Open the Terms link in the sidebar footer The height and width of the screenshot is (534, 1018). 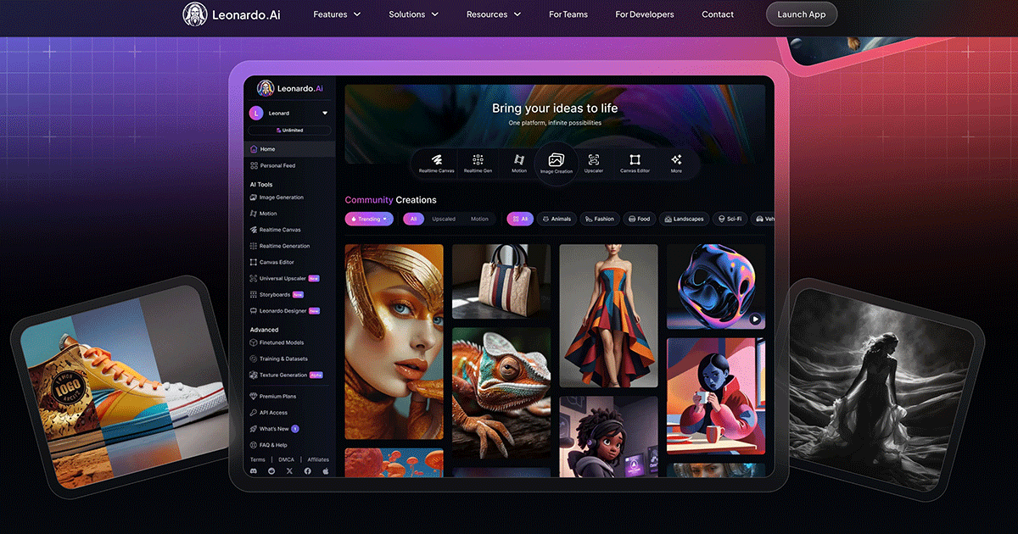coord(257,459)
